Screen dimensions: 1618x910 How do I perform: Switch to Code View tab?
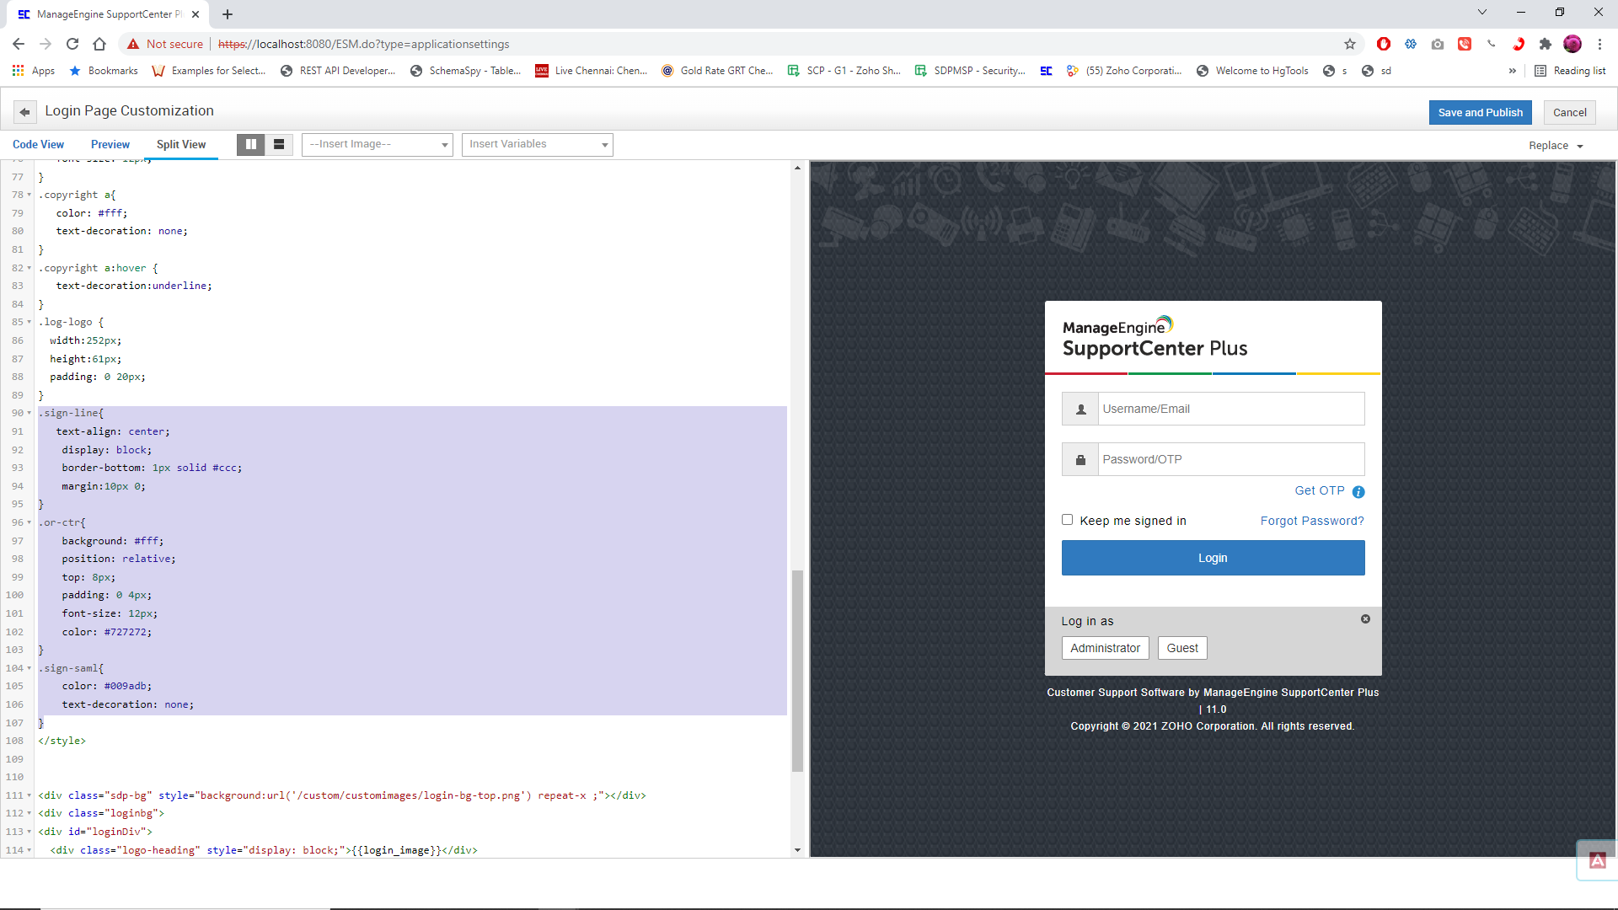coord(38,145)
